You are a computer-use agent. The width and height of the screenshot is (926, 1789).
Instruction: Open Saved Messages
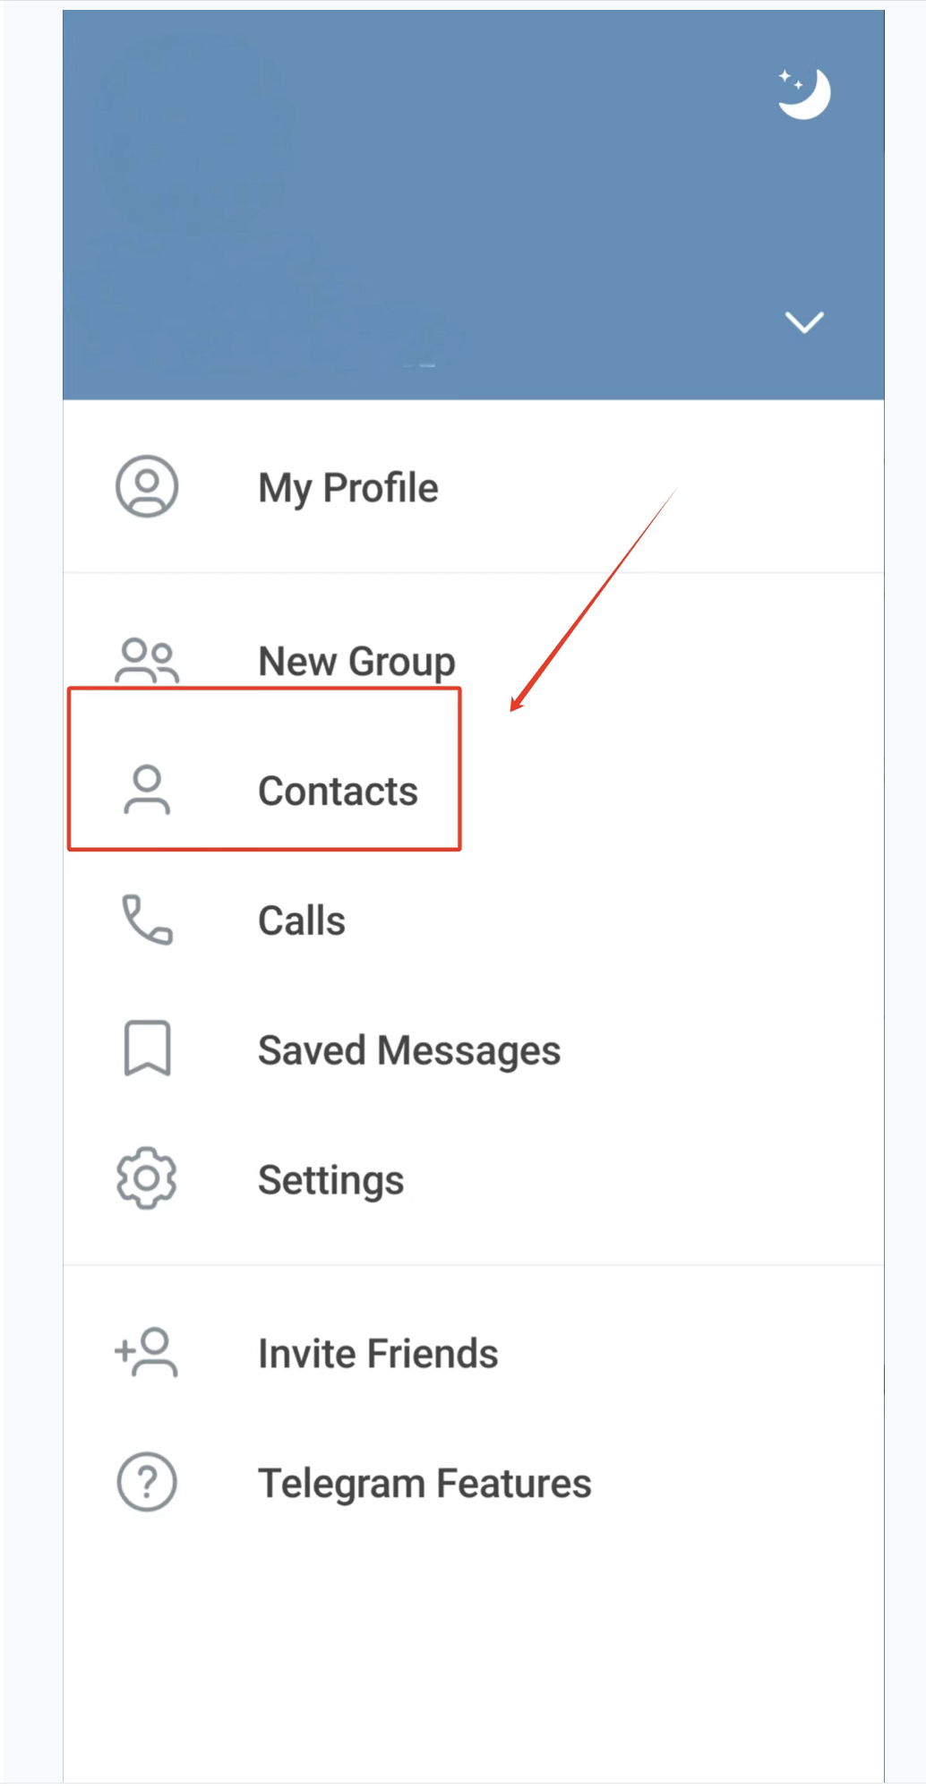[409, 1050]
